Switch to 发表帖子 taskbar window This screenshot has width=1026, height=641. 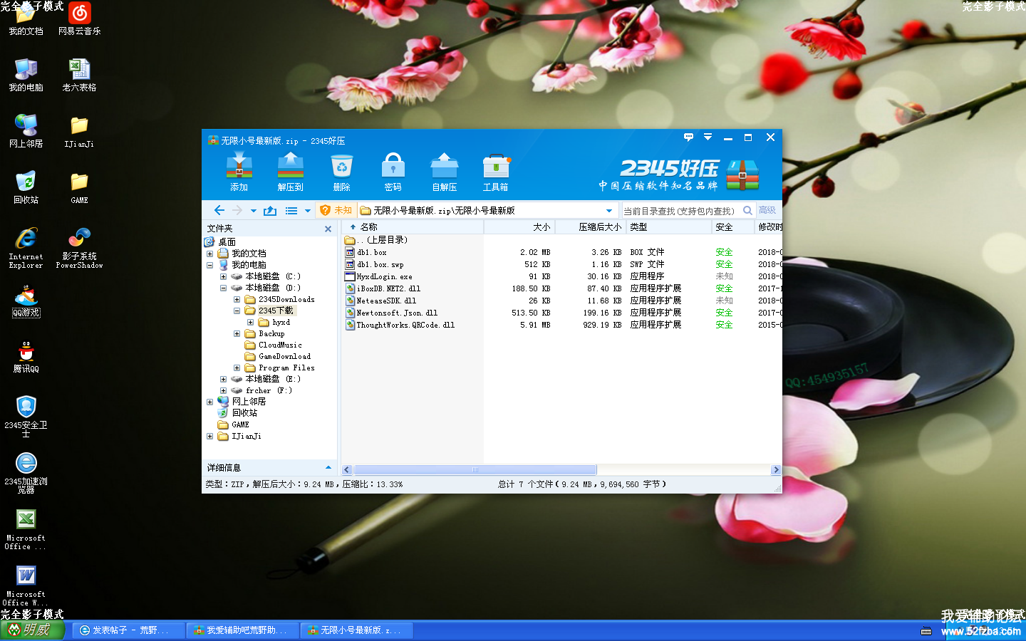click(x=128, y=630)
